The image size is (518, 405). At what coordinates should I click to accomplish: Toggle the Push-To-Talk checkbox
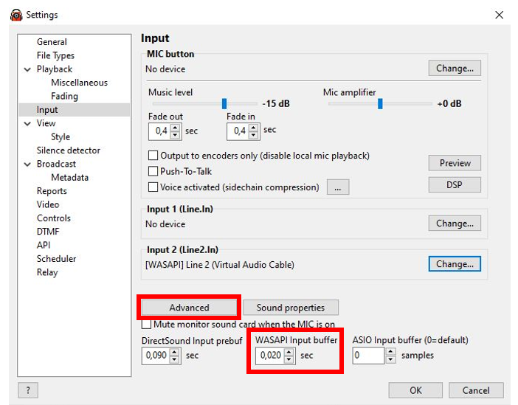point(153,171)
